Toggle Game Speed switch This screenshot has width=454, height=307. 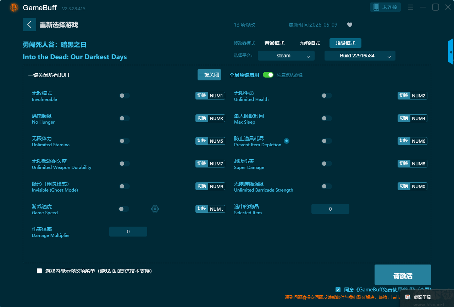[124, 209]
